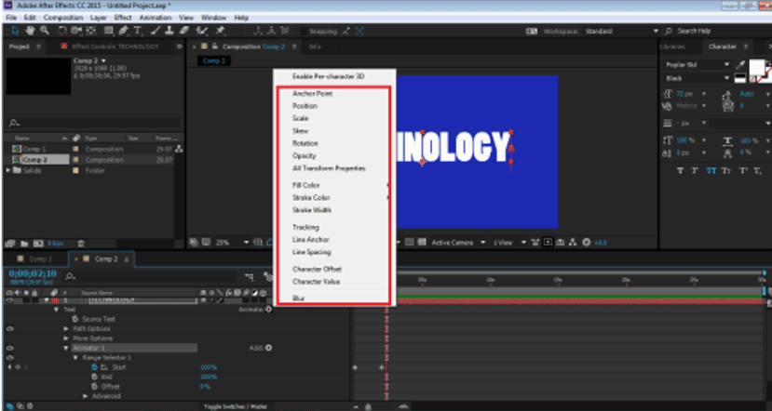
Task: Switch to the Libraries panel tab
Action: coord(671,46)
